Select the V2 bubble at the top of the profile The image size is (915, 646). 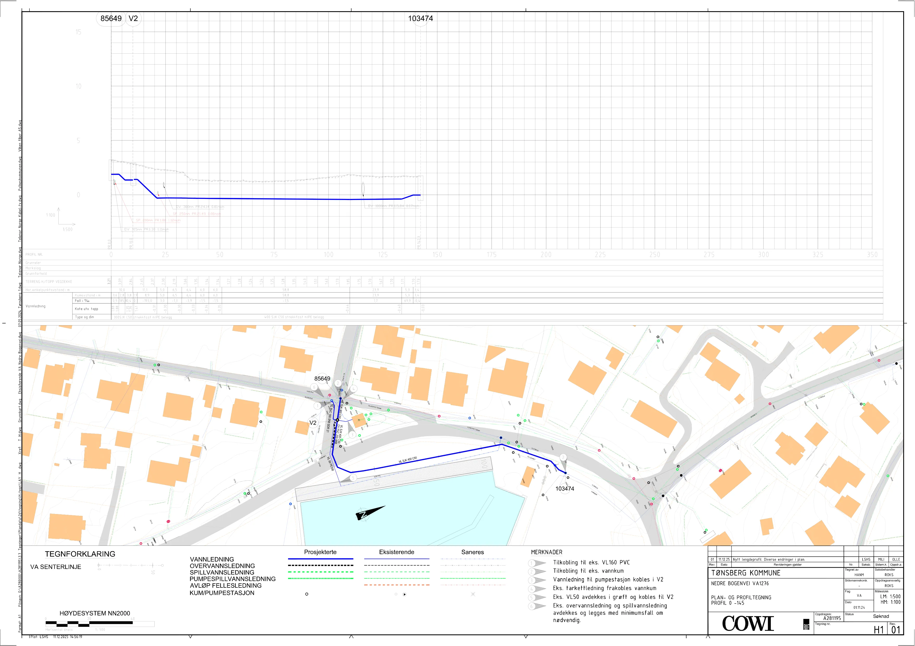coord(133,18)
